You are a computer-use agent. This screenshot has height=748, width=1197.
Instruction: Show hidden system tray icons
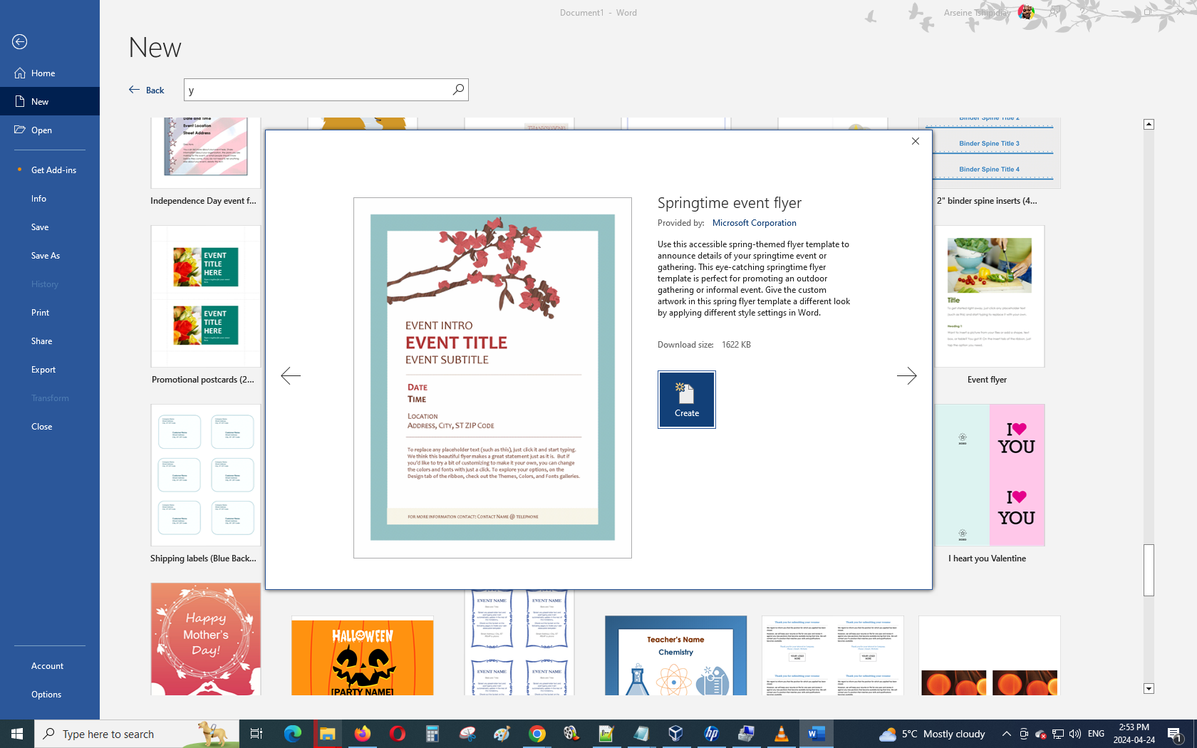(x=1006, y=734)
